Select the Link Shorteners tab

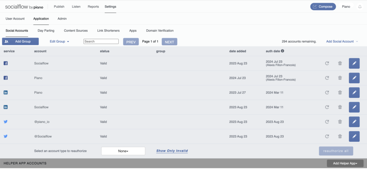(108, 31)
